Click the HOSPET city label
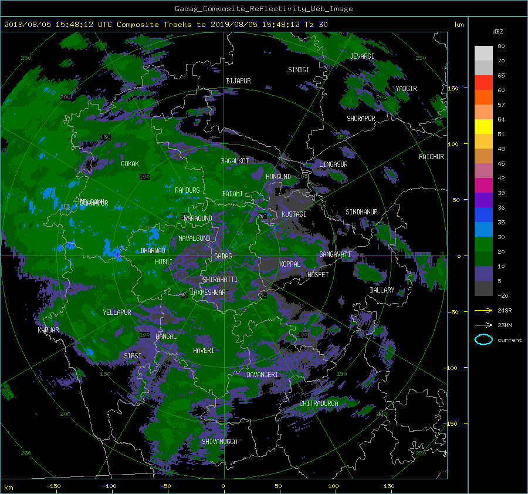 pos(318,275)
